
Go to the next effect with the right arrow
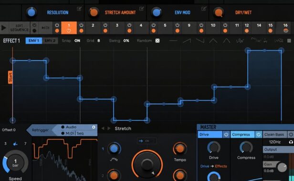(x=109, y=129)
